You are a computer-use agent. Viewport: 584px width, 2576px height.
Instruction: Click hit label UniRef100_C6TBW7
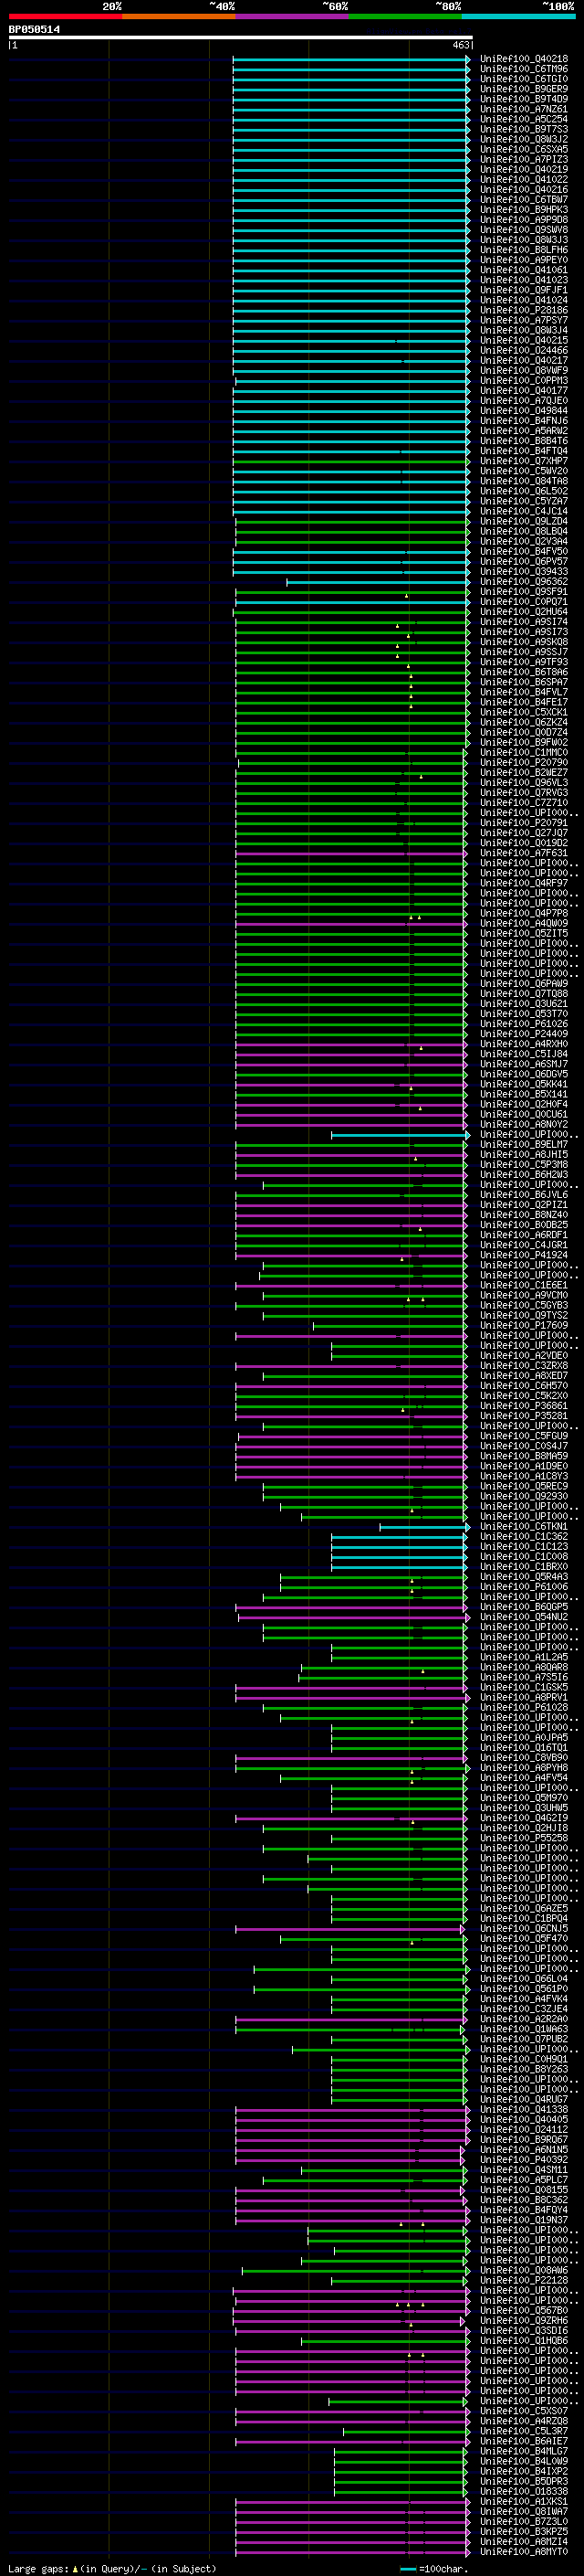524,199
